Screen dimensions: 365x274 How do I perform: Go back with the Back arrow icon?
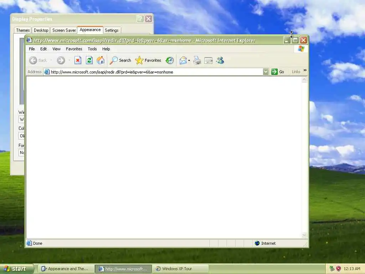[33, 60]
